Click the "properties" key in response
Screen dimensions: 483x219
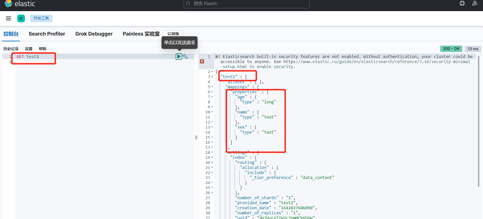tap(245, 92)
